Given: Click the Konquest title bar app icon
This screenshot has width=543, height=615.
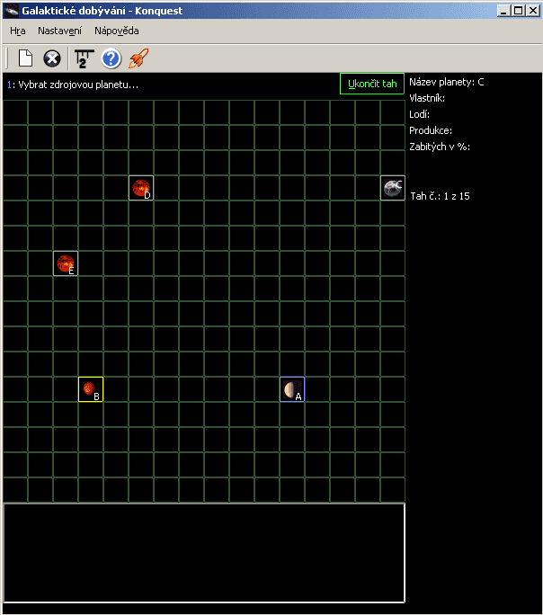Looking at the screenshot, I should pos(12,11).
